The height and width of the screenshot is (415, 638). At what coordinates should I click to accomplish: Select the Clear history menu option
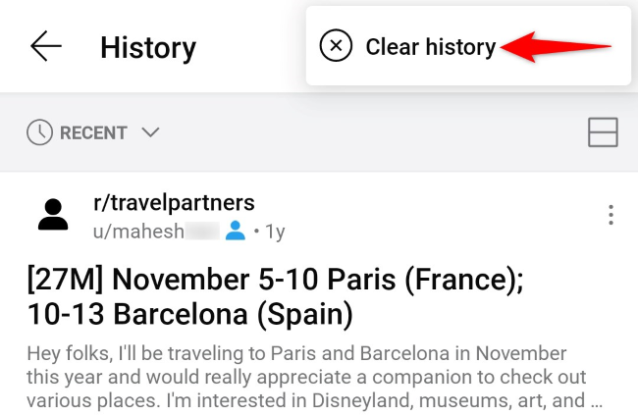pyautogui.click(x=430, y=46)
